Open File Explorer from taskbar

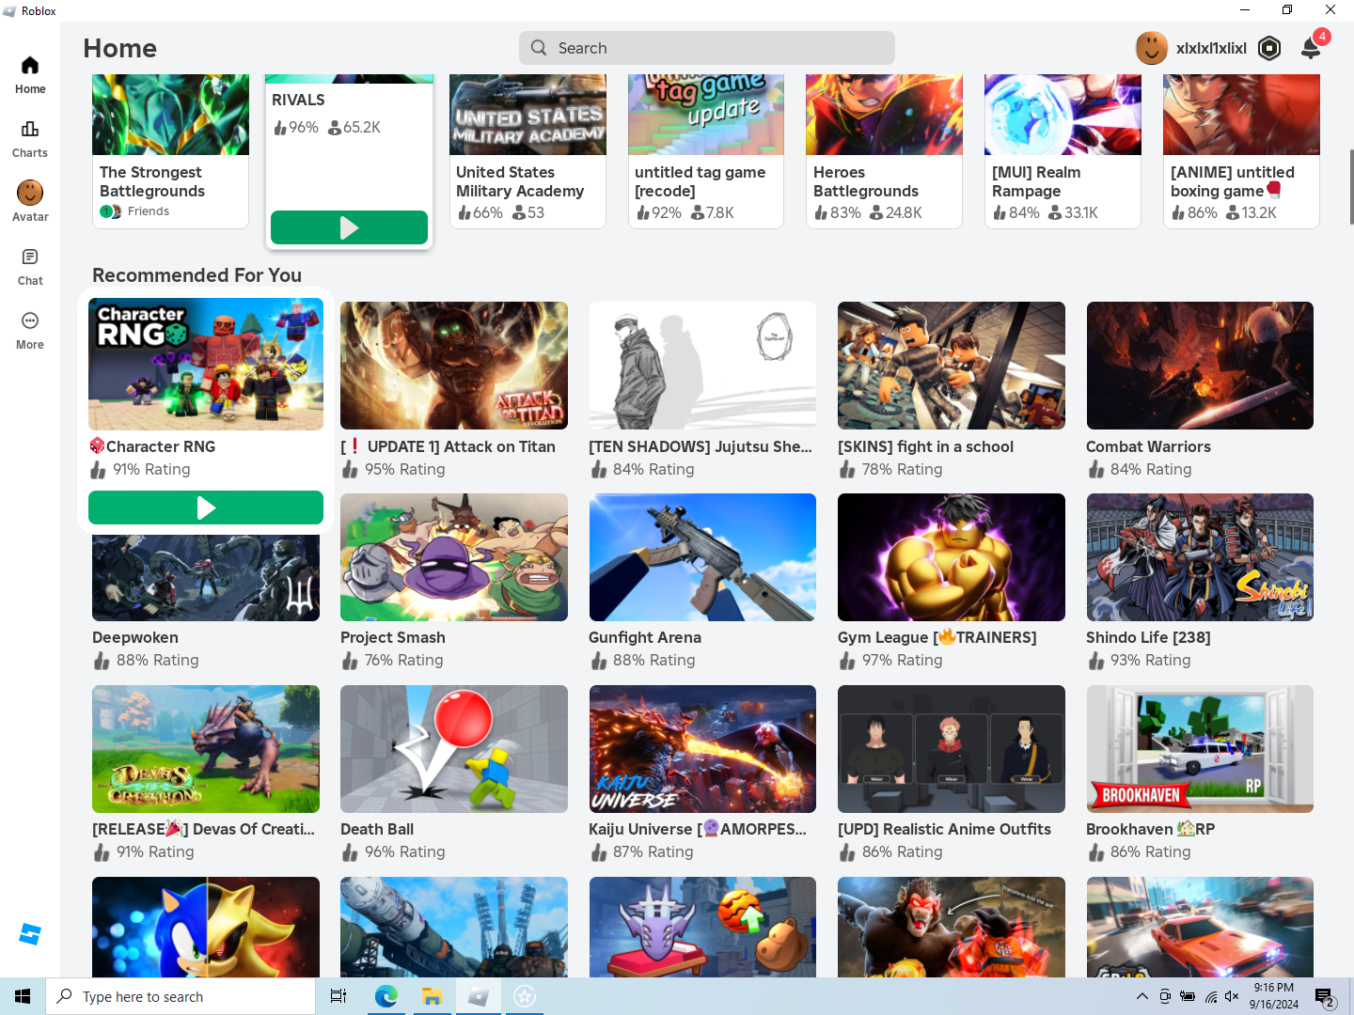tap(432, 996)
